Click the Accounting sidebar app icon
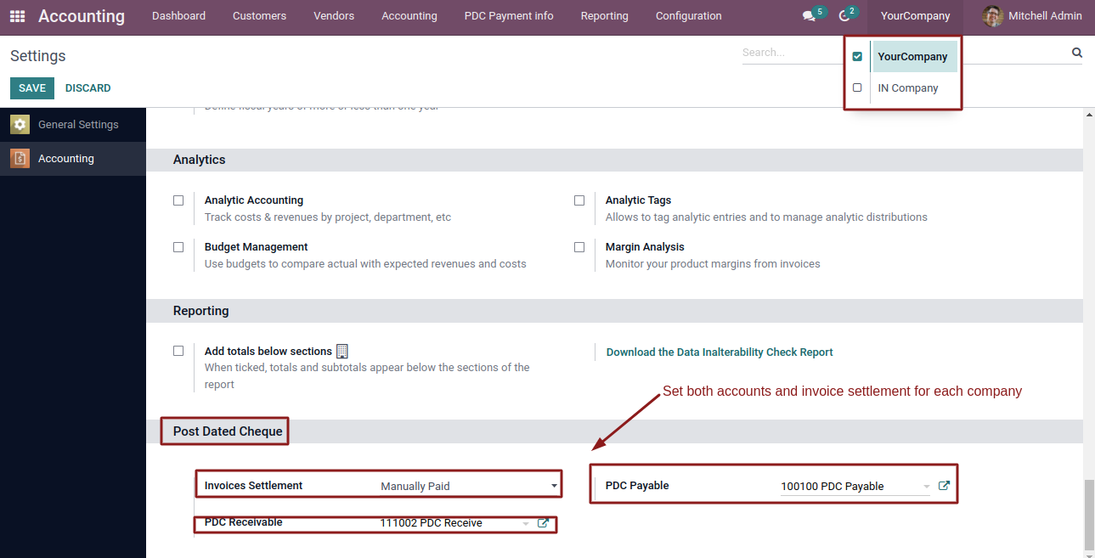The image size is (1095, 558). (20, 158)
